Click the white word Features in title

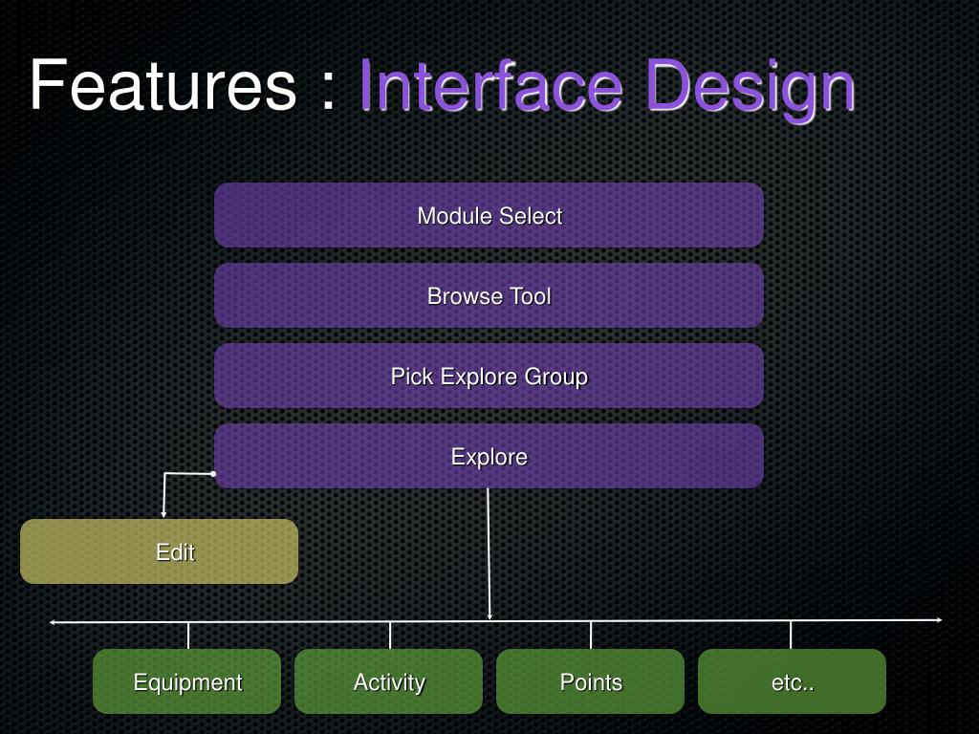point(163,85)
